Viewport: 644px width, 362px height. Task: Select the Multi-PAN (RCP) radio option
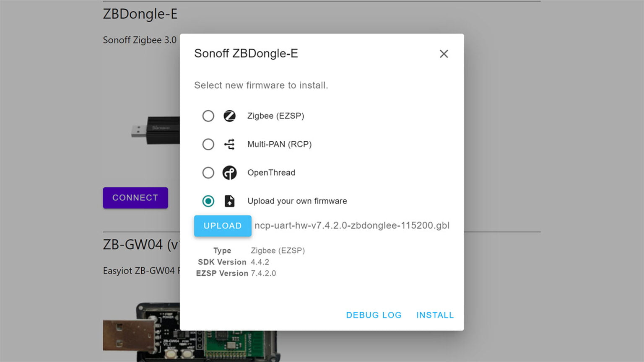(x=208, y=144)
